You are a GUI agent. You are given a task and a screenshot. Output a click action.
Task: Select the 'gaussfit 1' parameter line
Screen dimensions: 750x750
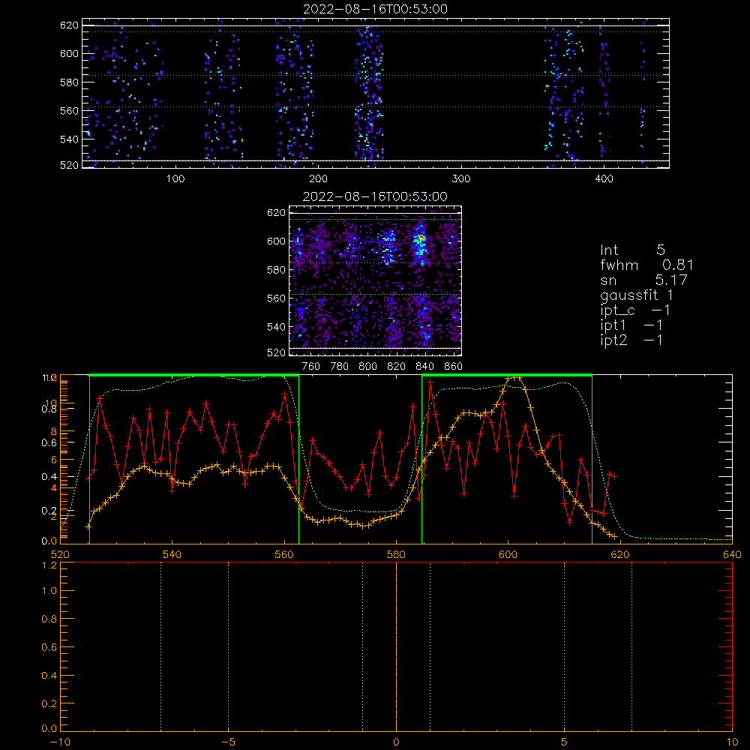[x=637, y=295]
